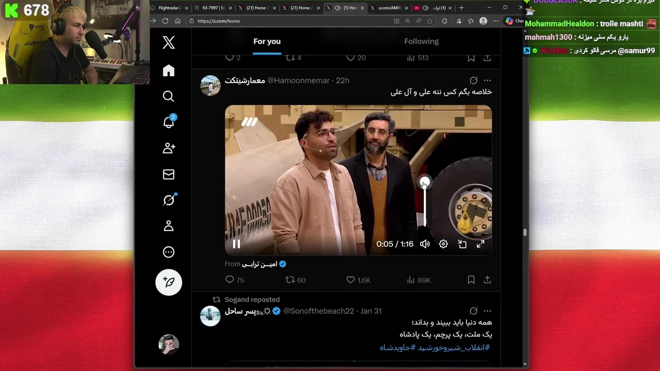Open @Hamoonmemar's profile handle link
This screenshot has width=660, height=371.
(299, 80)
